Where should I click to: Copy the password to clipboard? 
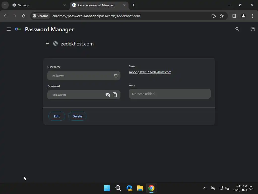pos(115,95)
